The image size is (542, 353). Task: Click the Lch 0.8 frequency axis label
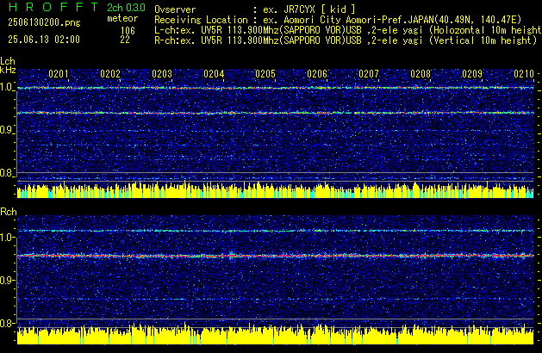click(x=7, y=173)
